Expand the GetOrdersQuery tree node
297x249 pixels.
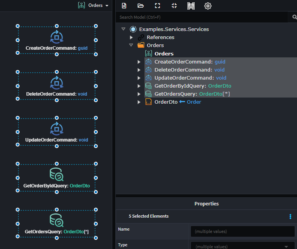[139, 94]
